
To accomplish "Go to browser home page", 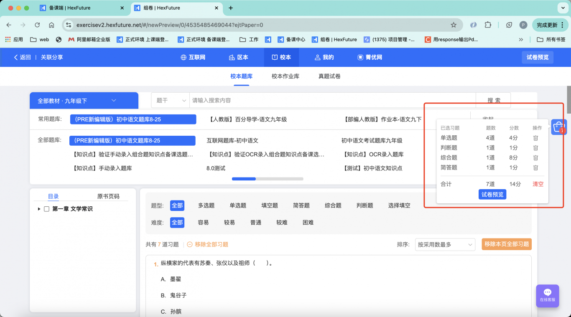I will pyautogui.click(x=51, y=25).
